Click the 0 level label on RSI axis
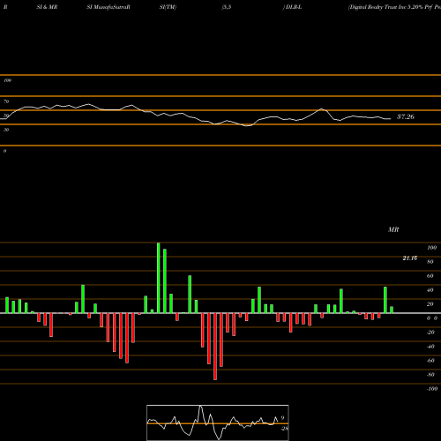 pos(4,151)
